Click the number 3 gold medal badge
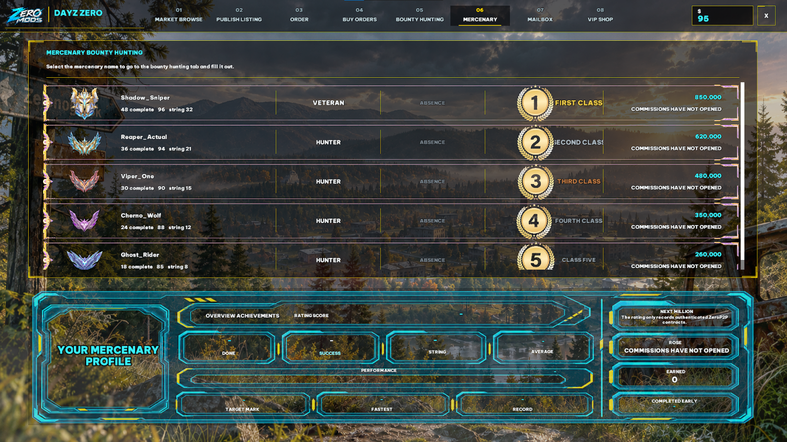787x442 pixels. [535, 182]
